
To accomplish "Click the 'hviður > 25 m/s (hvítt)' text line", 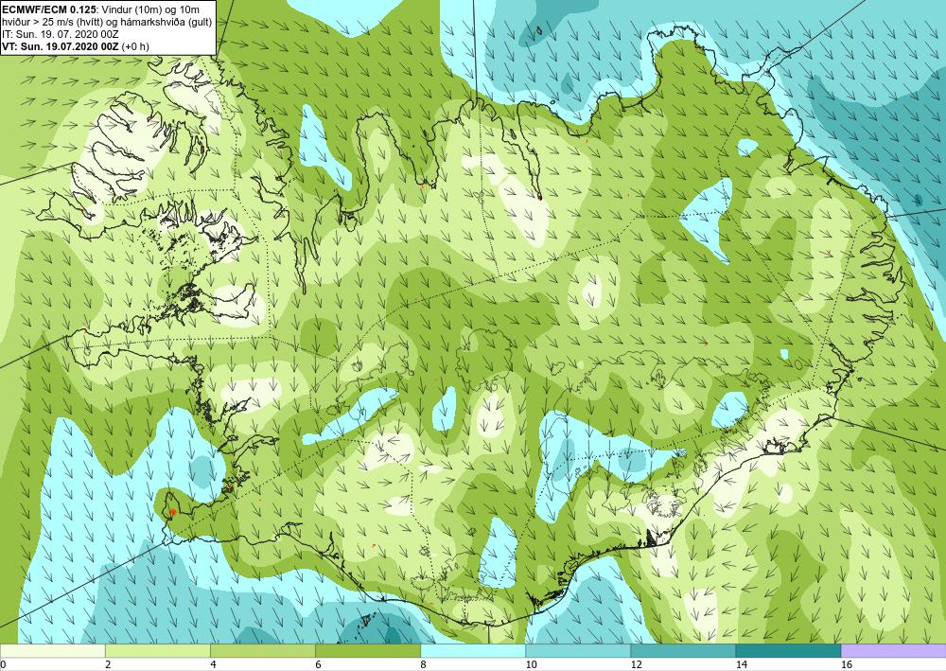I will tap(107, 23).
